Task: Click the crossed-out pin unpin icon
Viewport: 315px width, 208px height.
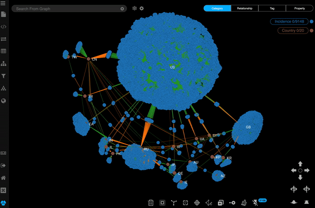Action: coord(255,203)
